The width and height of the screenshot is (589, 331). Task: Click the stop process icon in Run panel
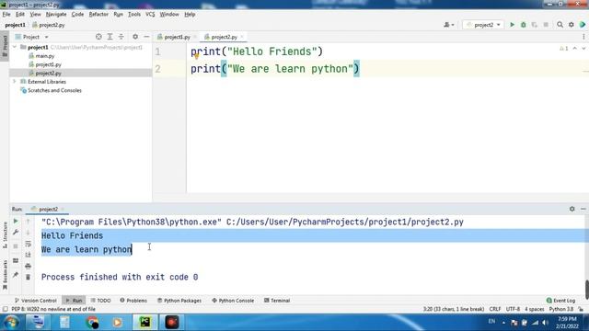click(16, 246)
